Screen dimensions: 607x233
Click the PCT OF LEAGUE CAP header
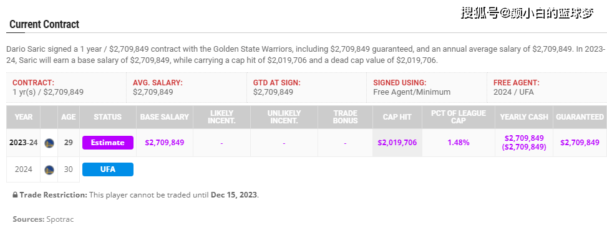459,117
